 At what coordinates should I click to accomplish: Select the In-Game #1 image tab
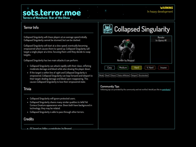point(161,41)
